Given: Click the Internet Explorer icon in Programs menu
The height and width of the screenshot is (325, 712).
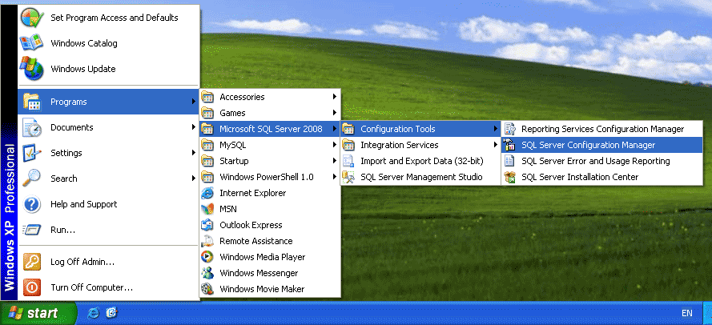Looking at the screenshot, I should [x=207, y=193].
